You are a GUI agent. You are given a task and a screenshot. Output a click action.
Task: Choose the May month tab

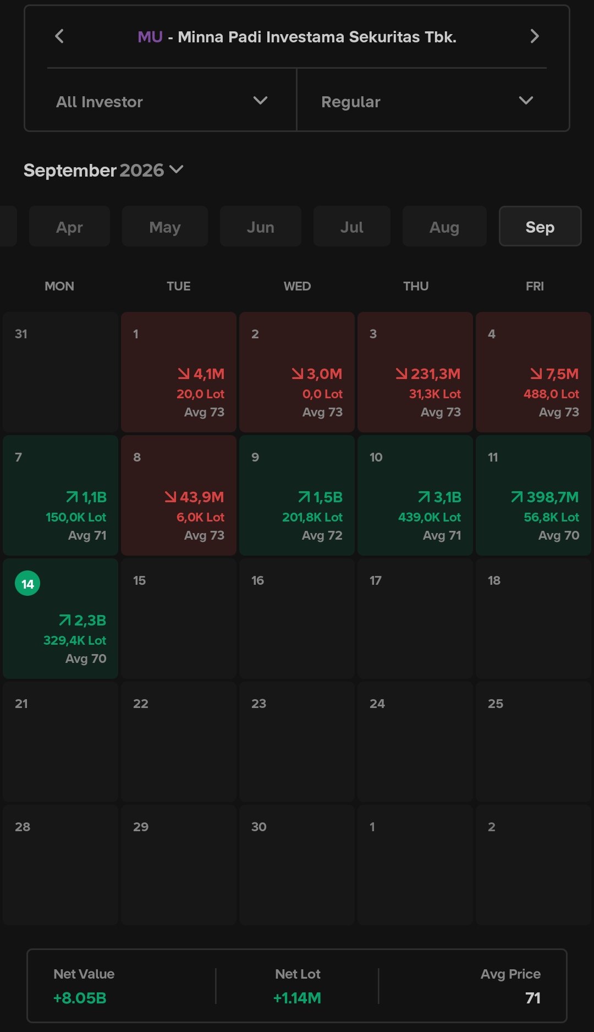coord(165,227)
